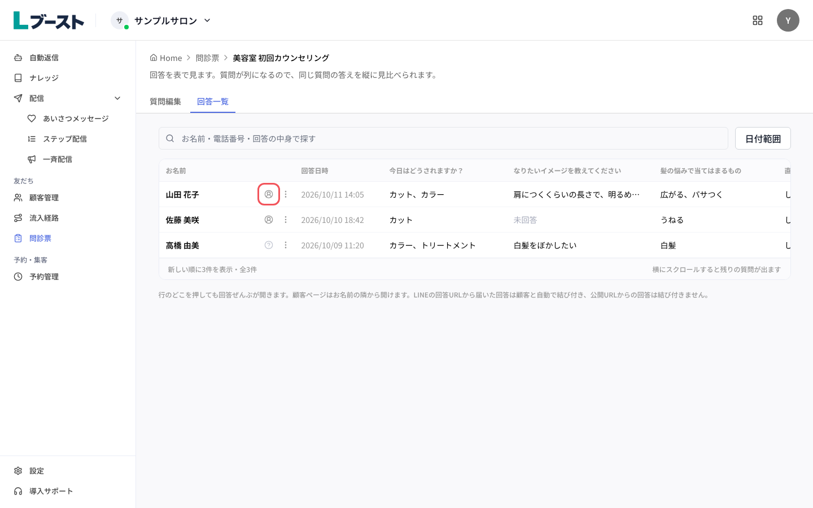Click the 問診票 clipboard icon
The image size is (813, 508).
[x=18, y=238]
